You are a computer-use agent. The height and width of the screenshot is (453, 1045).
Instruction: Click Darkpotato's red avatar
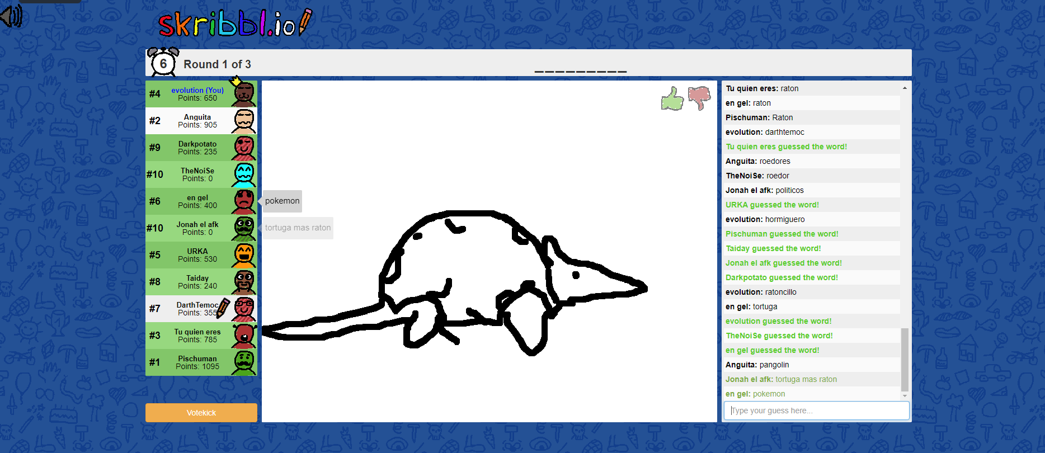(x=244, y=148)
